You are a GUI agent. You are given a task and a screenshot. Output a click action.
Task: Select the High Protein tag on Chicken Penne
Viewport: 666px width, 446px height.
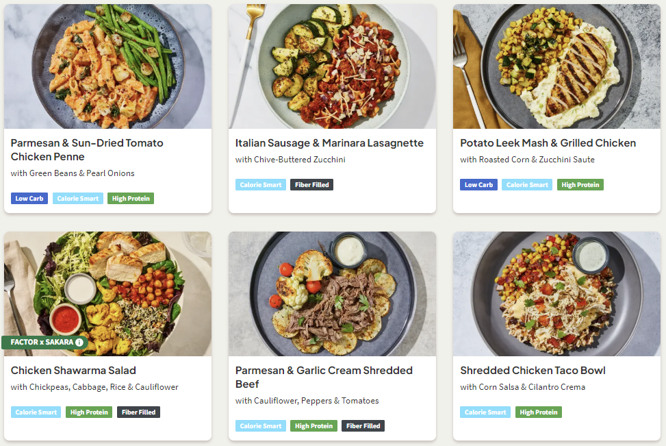131,199
